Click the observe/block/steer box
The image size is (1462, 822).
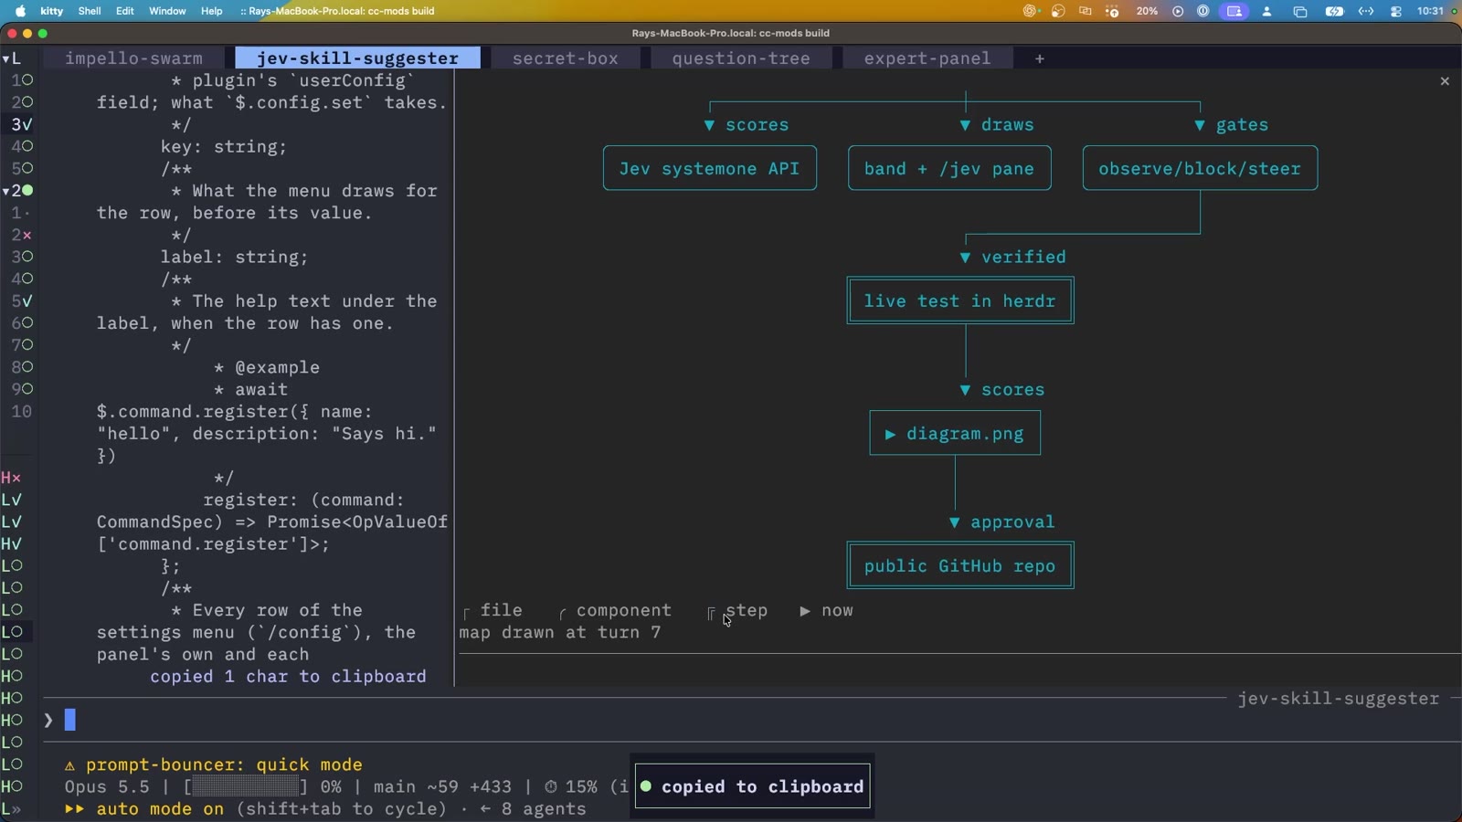click(x=1200, y=168)
